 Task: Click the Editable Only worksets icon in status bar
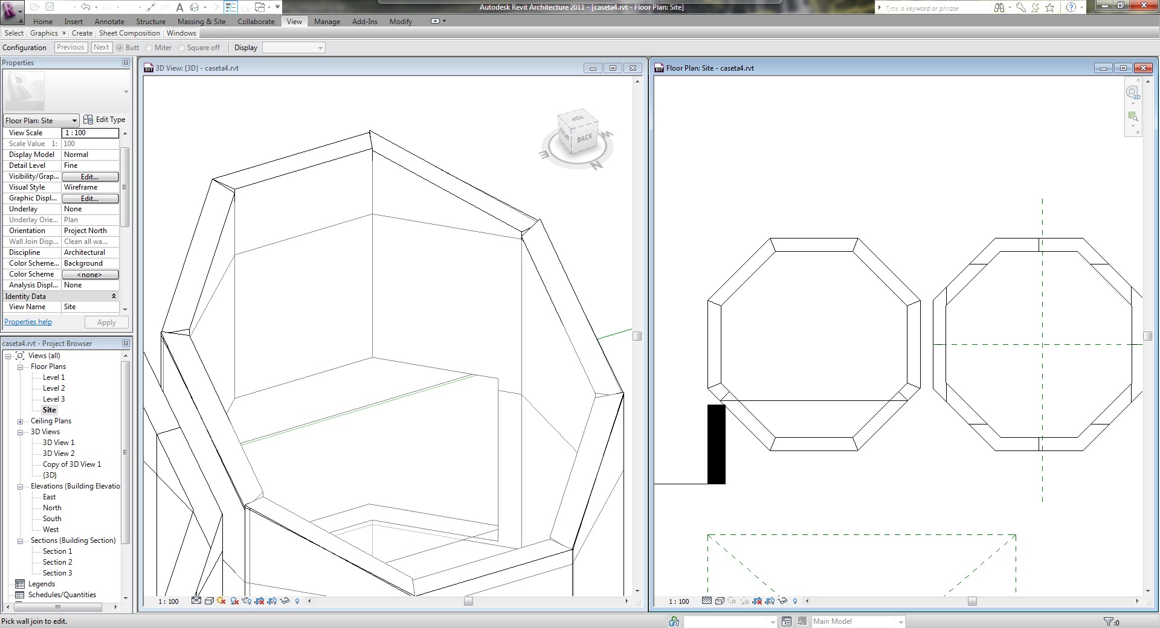coord(674,621)
